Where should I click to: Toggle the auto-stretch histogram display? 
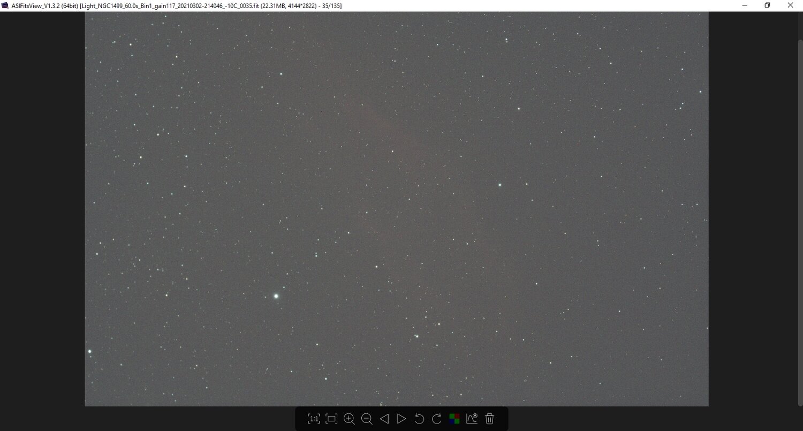[471, 419]
